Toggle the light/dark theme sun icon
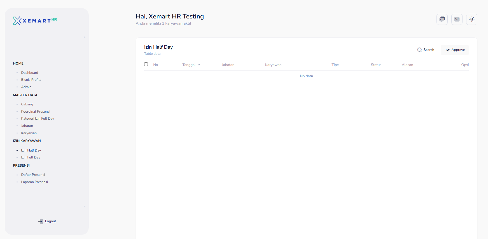Viewport: 488px width, 239px height. coord(471,19)
